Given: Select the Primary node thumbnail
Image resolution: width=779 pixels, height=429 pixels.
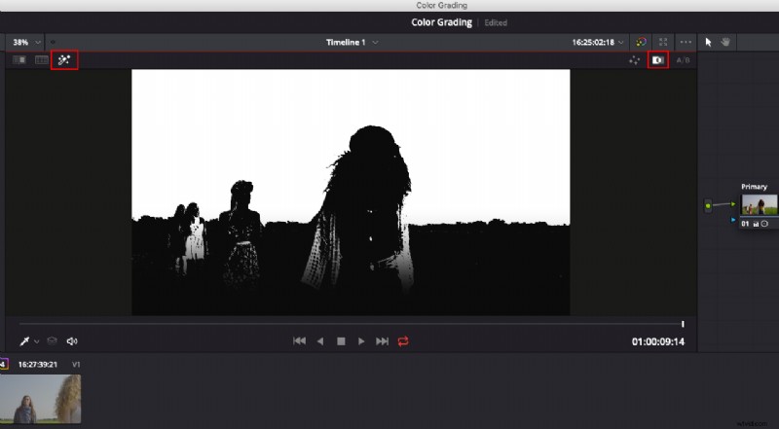Looking at the screenshot, I should click(x=760, y=204).
